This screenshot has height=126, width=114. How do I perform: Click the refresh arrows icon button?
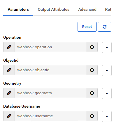(104, 27)
